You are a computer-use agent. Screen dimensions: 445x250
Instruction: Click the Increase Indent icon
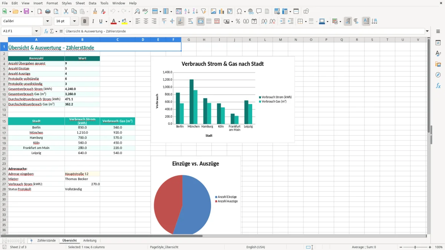[x=283, y=21]
